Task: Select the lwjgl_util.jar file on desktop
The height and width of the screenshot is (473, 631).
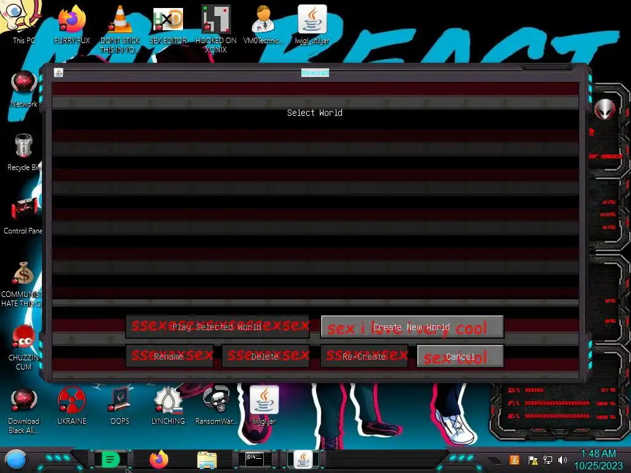Action: tap(312, 24)
